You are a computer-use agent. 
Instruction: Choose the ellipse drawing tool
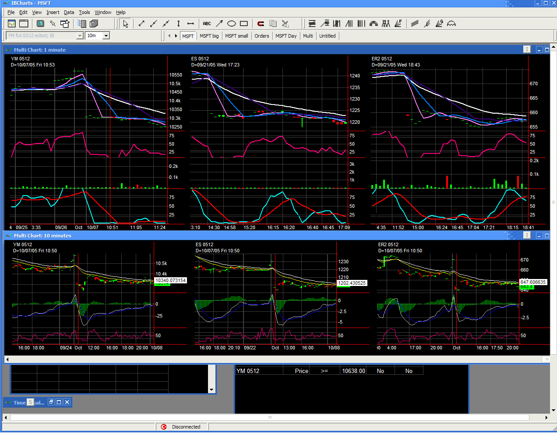[231, 24]
